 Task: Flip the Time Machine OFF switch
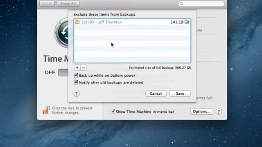[63, 73]
